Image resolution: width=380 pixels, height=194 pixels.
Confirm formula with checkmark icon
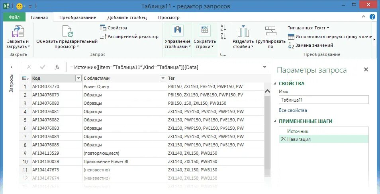pos(43,67)
